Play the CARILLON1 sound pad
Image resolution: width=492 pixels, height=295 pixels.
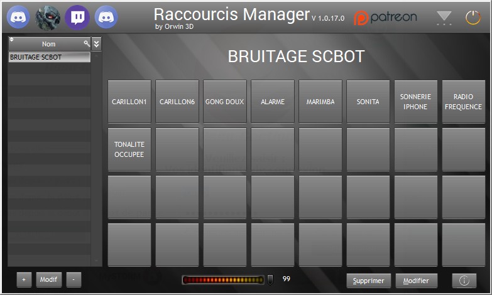point(129,102)
